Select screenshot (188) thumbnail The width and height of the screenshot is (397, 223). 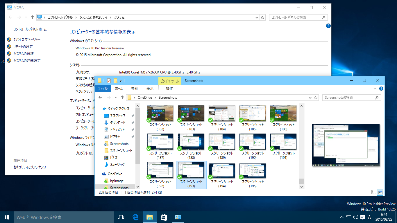click(191, 146)
